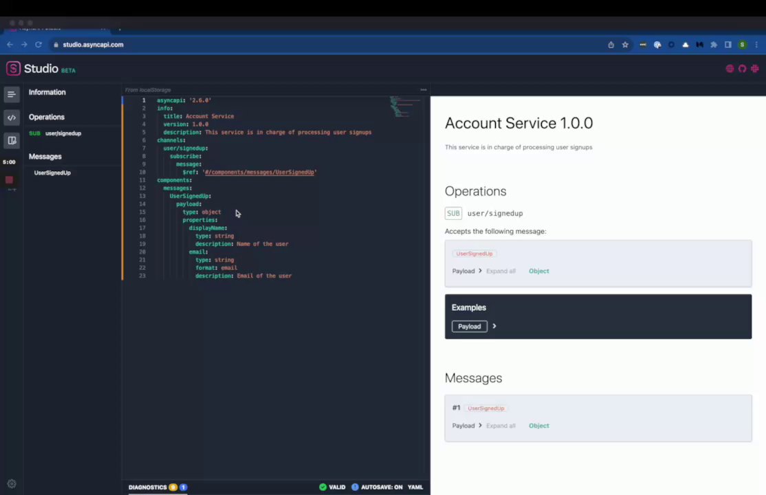Viewport: 766px width, 495px height.
Task: Click UserSignedUp tag in Operations card
Action: point(474,254)
